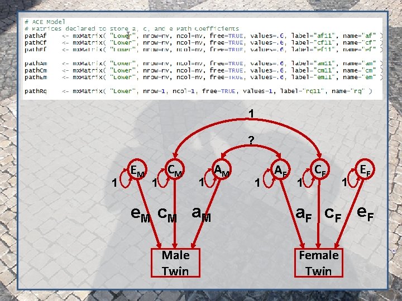
Task: Click the label="af11" argument
Action: [313, 36]
